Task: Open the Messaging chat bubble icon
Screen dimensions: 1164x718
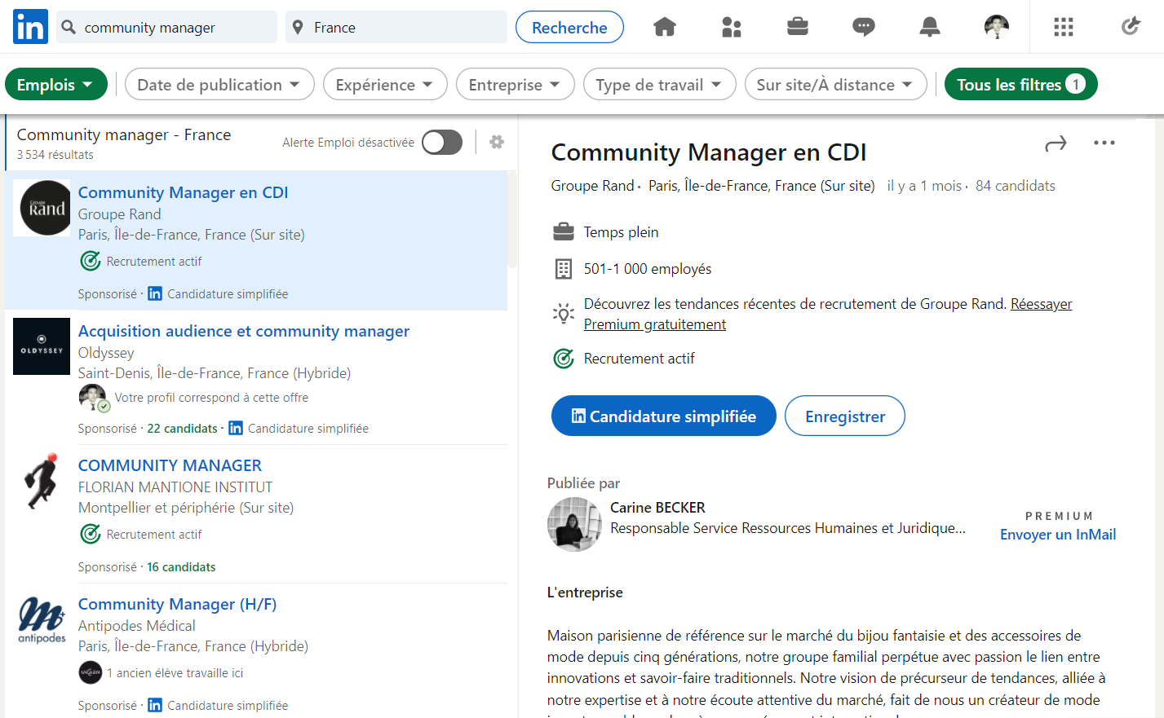Action: 864,27
